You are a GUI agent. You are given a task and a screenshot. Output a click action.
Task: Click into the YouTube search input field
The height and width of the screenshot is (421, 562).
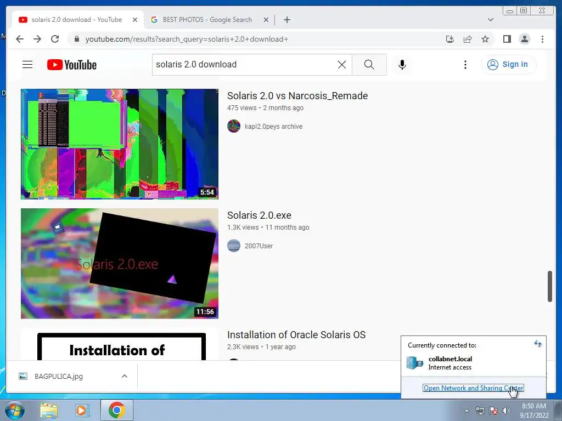[x=245, y=65]
